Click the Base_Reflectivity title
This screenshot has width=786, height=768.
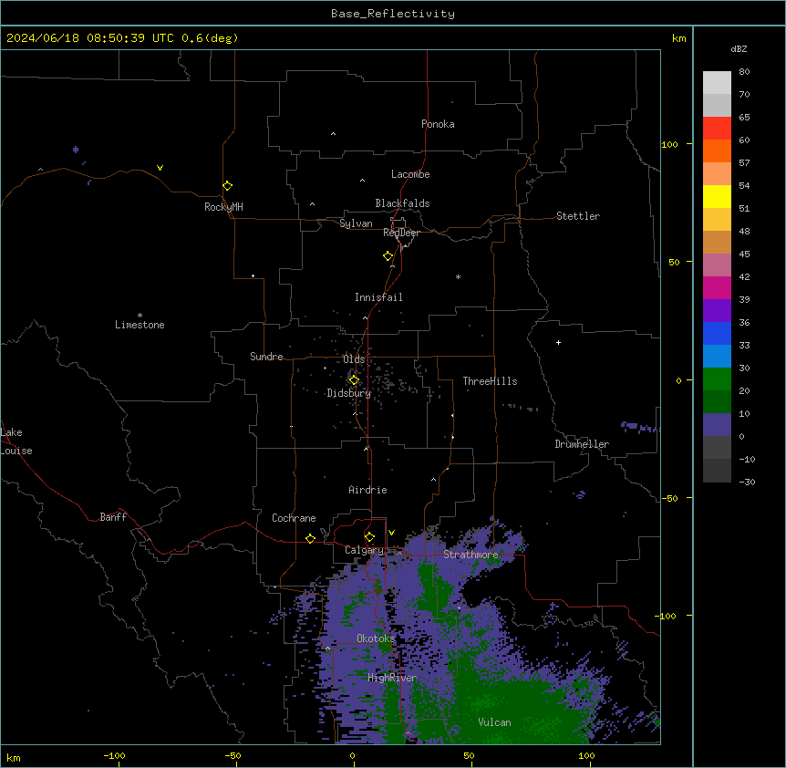(x=393, y=14)
